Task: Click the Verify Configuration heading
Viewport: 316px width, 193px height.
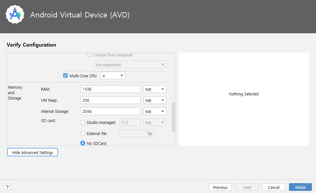Action: (31, 45)
